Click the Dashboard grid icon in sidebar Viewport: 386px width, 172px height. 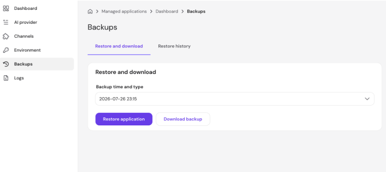click(x=6, y=9)
